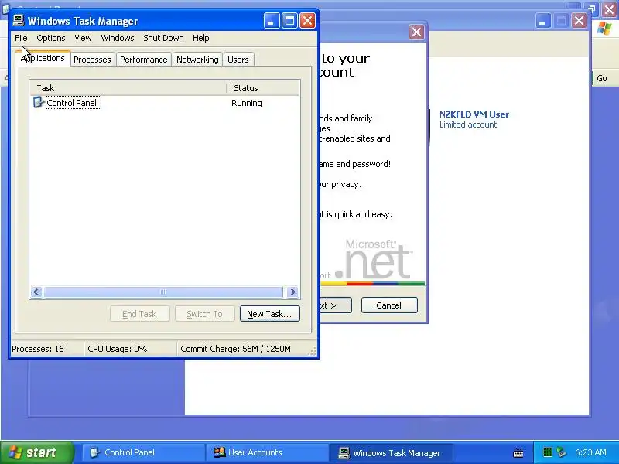Click the task list right scroll arrow
Screen dimensions: 619x464
[293, 292]
